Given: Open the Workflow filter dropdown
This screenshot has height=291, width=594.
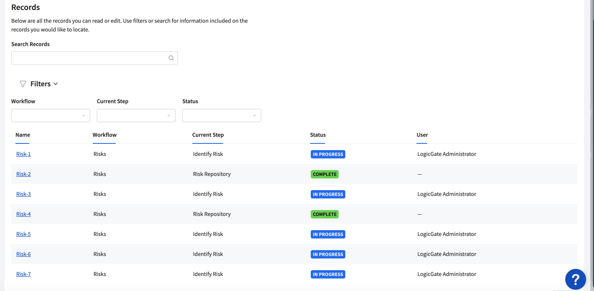Looking at the screenshot, I should tap(50, 115).
